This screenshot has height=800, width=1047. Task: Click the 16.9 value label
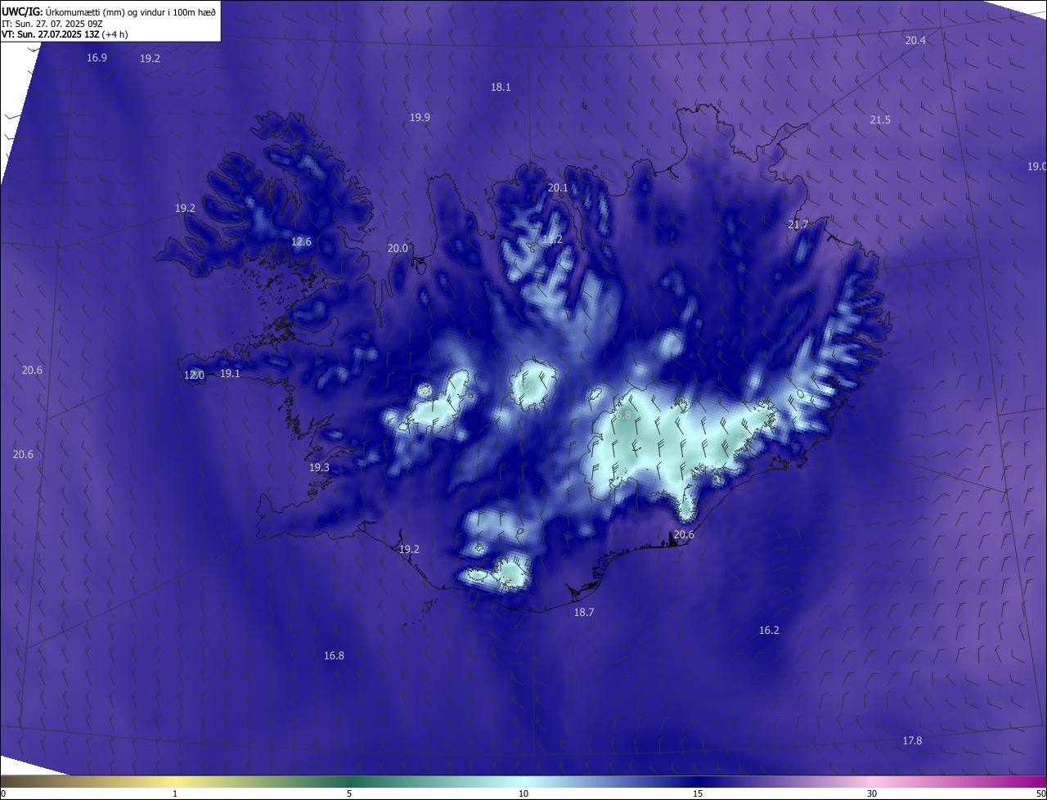coord(97,57)
